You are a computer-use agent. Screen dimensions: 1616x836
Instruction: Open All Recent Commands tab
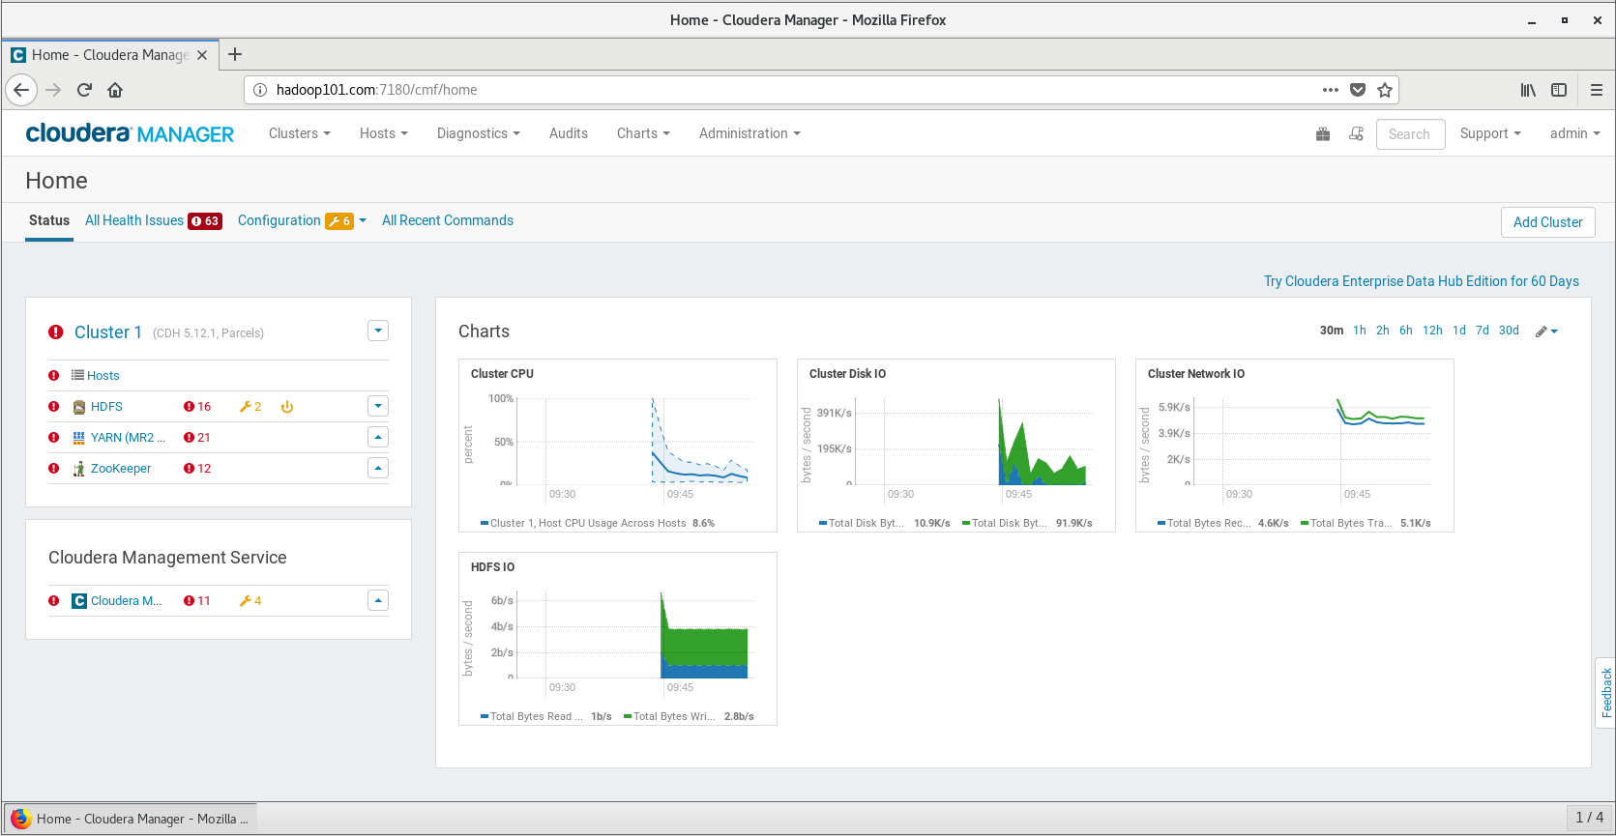448,221
